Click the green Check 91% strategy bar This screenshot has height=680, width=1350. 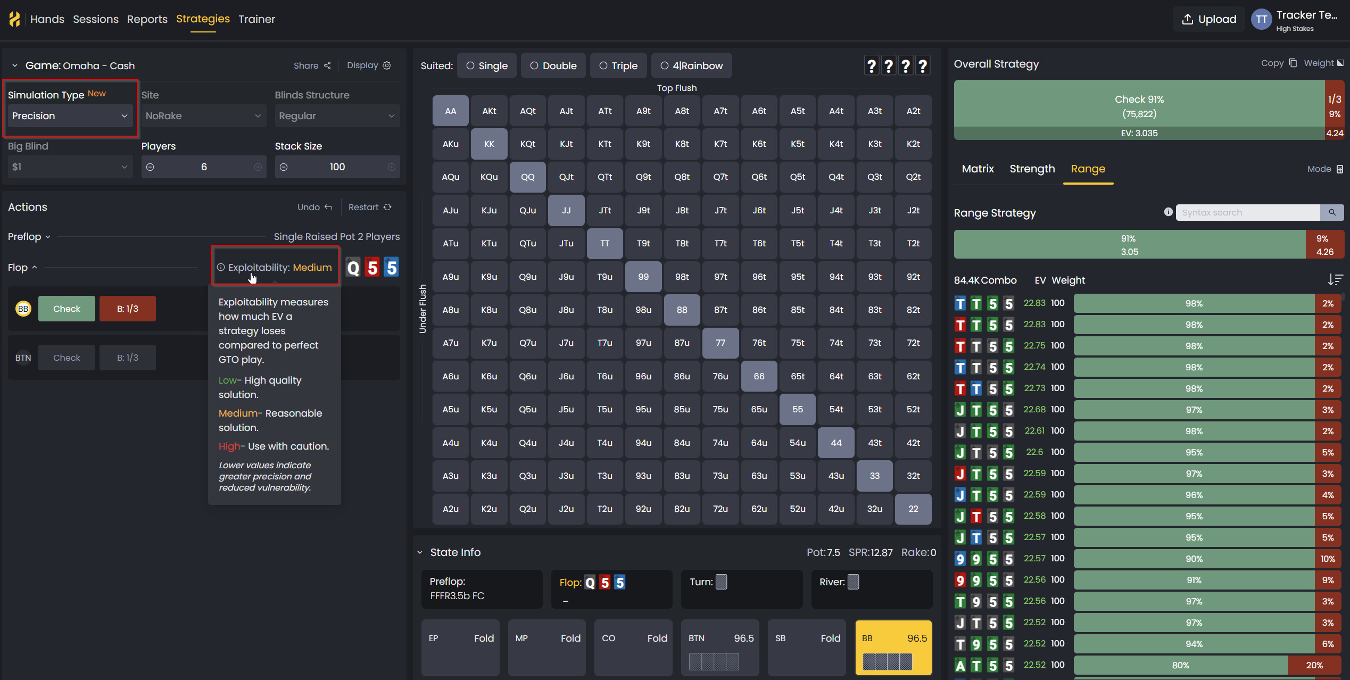coord(1139,110)
